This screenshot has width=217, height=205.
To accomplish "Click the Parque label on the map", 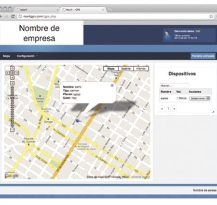I will click(x=40, y=100).
